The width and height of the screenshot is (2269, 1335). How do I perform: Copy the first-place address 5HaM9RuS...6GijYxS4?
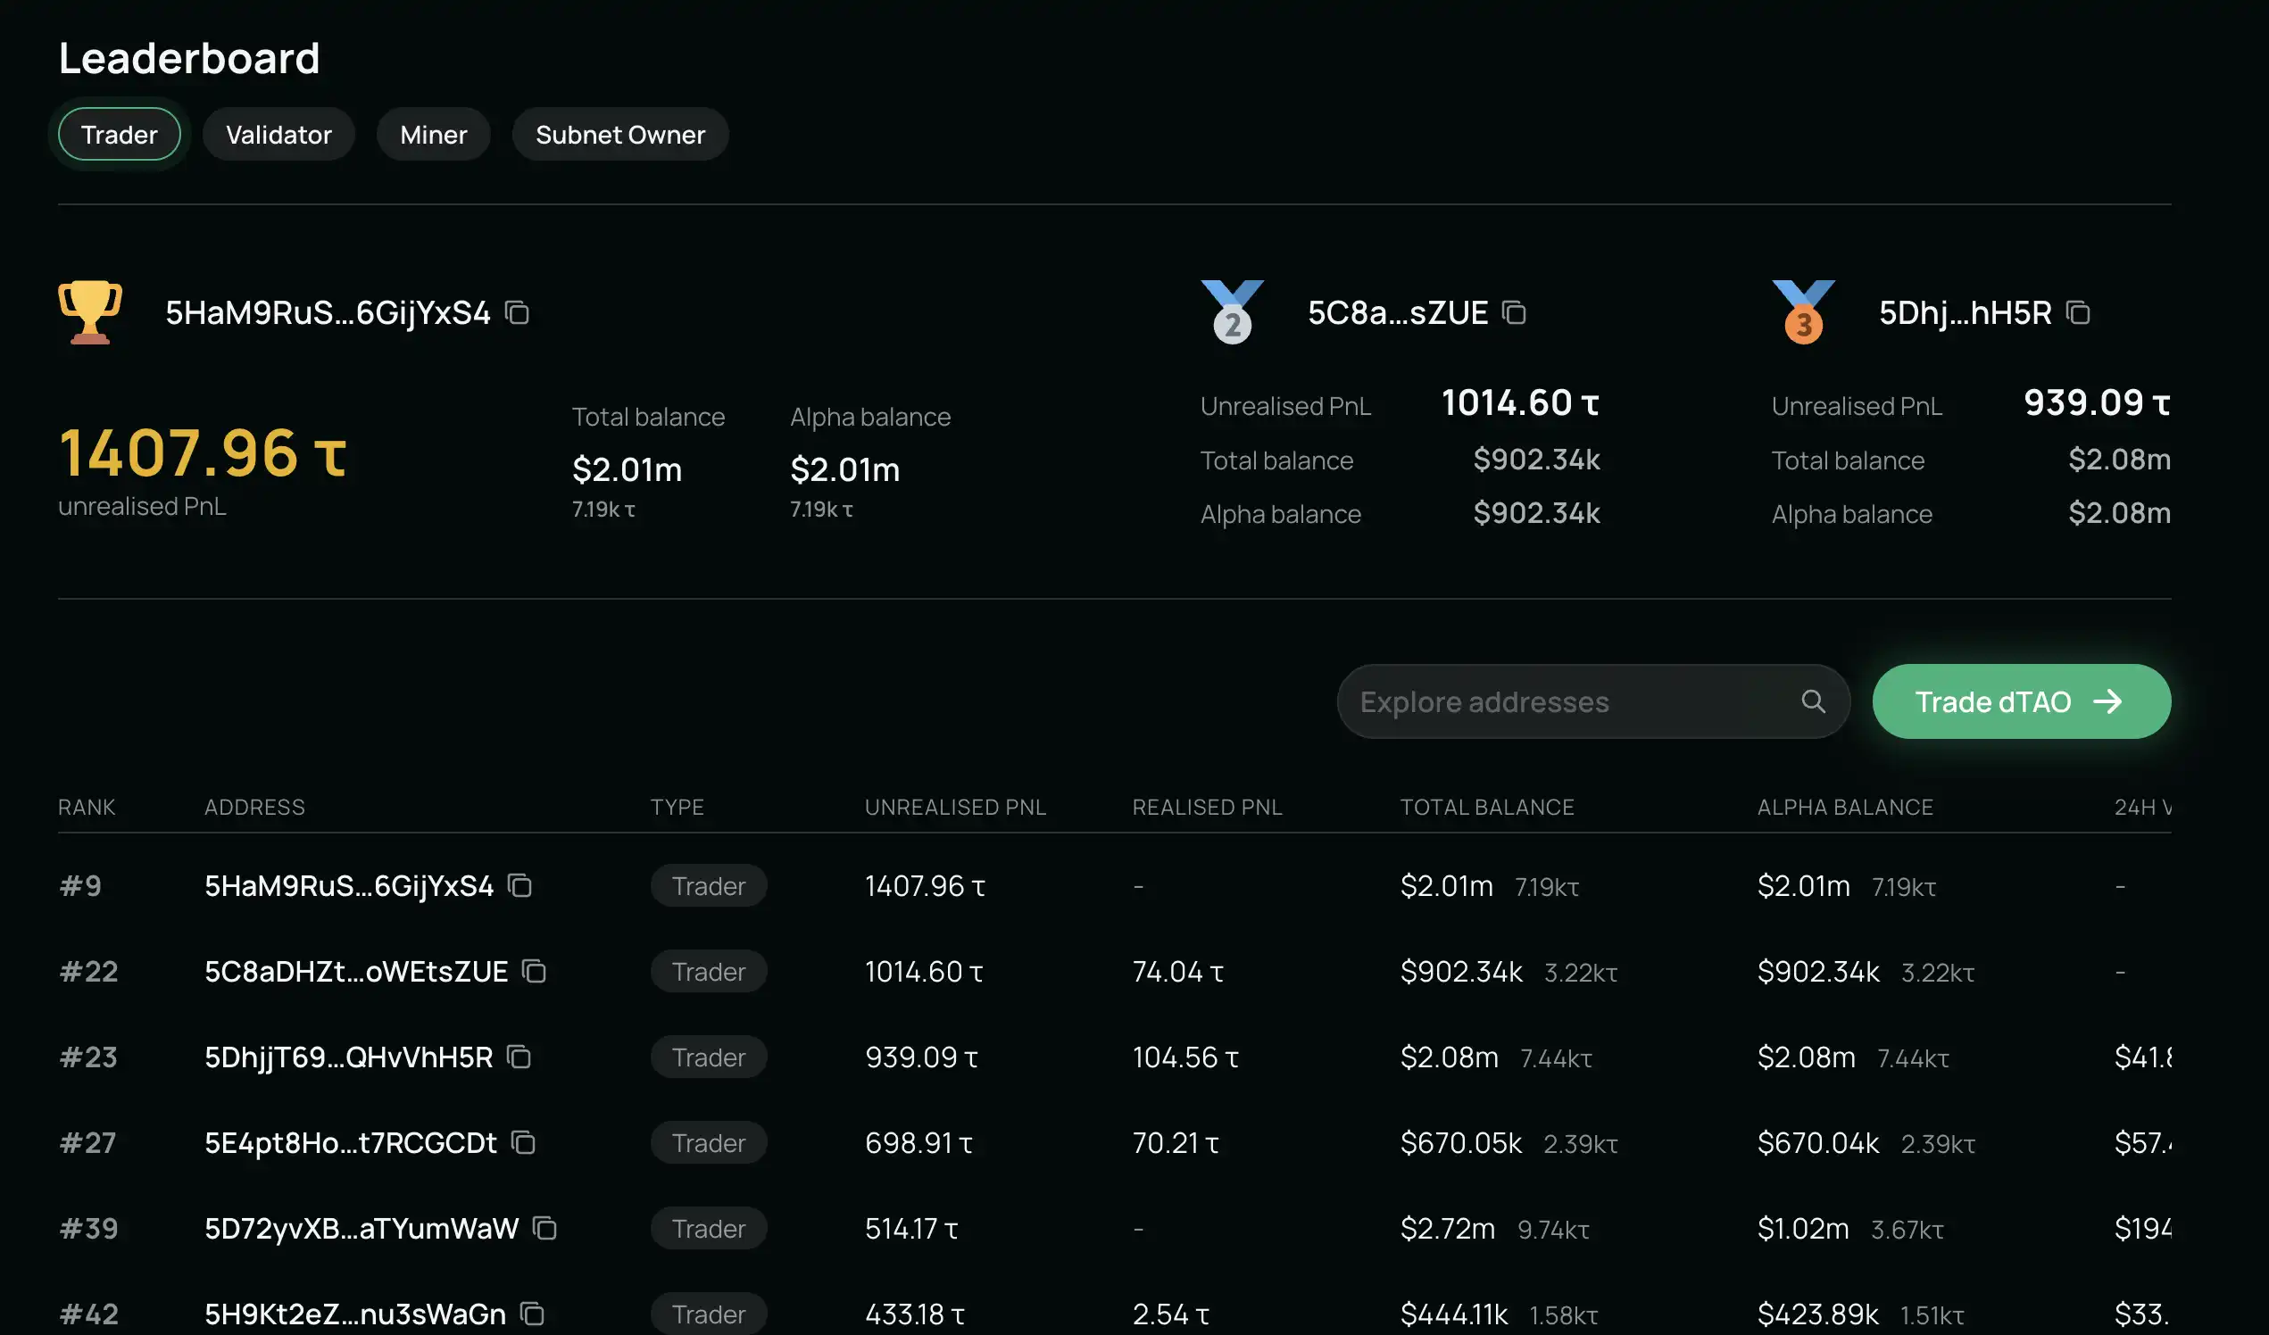tap(517, 312)
